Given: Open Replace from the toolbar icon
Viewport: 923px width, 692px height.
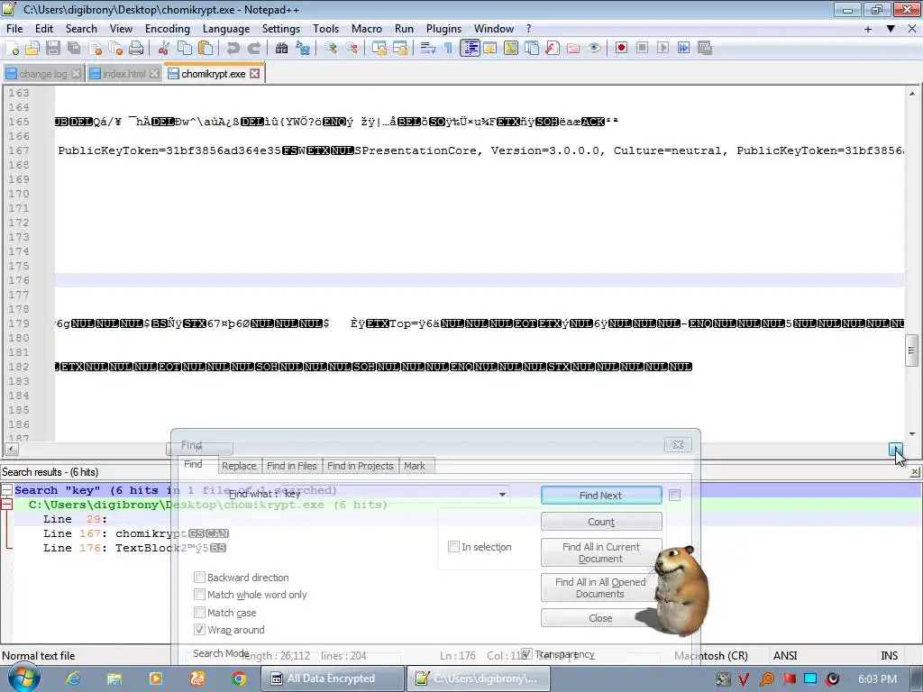Looking at the screenshot, I should tap(303, 49).
